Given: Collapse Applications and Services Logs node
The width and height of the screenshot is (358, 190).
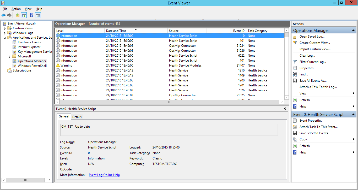Looking at the screenshot, I should pyautogui.click(x=5, y=38).
